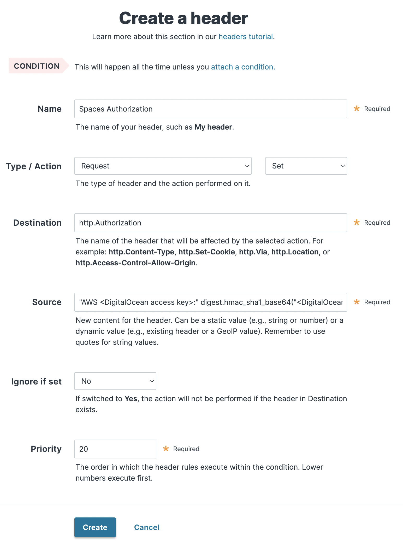Open the header Type dropdown showing Request
Image resolution: width=403 pixels, height=548 pixels.
pyautogui.click(x=163, y=166)
